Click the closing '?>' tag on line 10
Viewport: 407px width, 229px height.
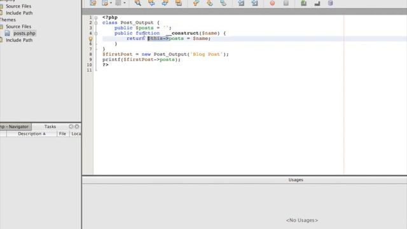[106, 65]
